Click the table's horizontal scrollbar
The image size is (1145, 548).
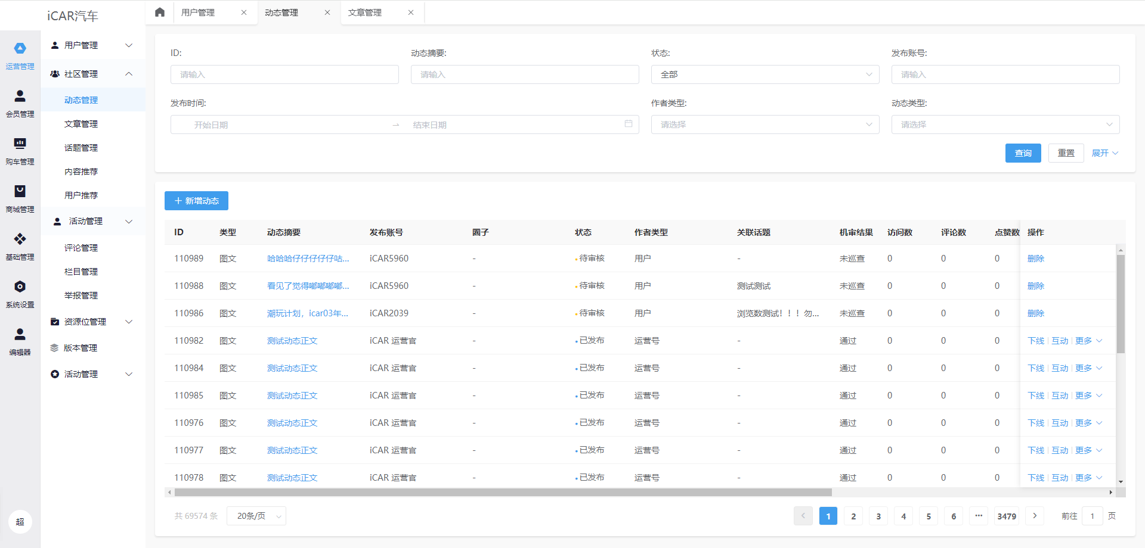pos(503,492)
